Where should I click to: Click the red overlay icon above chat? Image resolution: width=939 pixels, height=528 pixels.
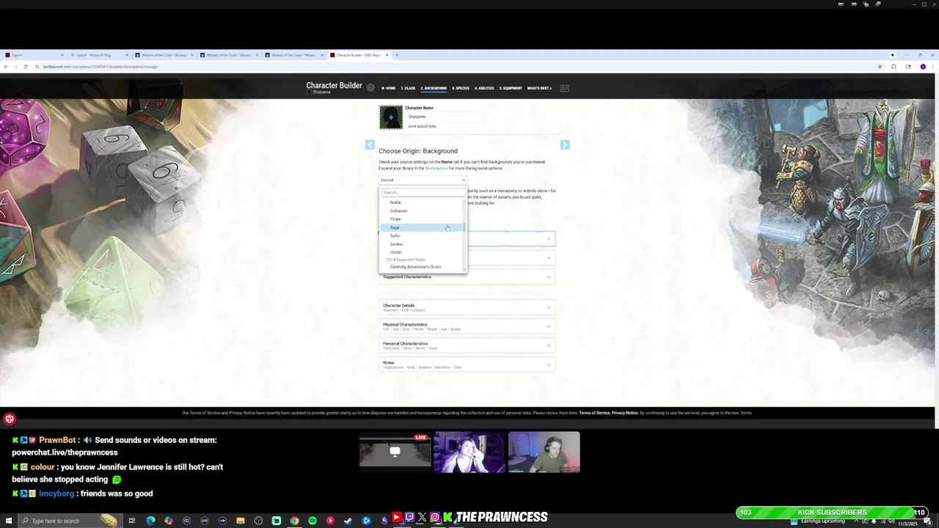pos(10,419)
